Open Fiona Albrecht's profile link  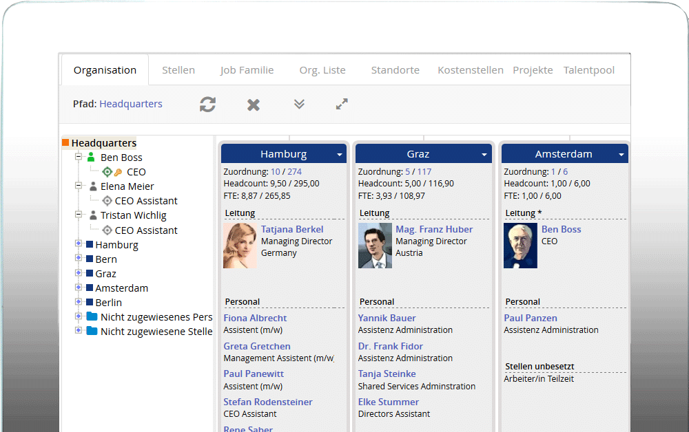255,318
